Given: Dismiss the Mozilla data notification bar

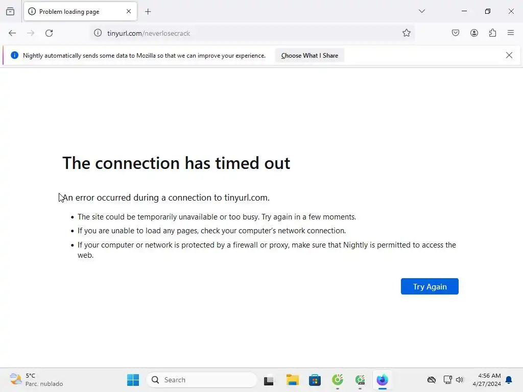Looking at the screenshot, I should 509,55.
